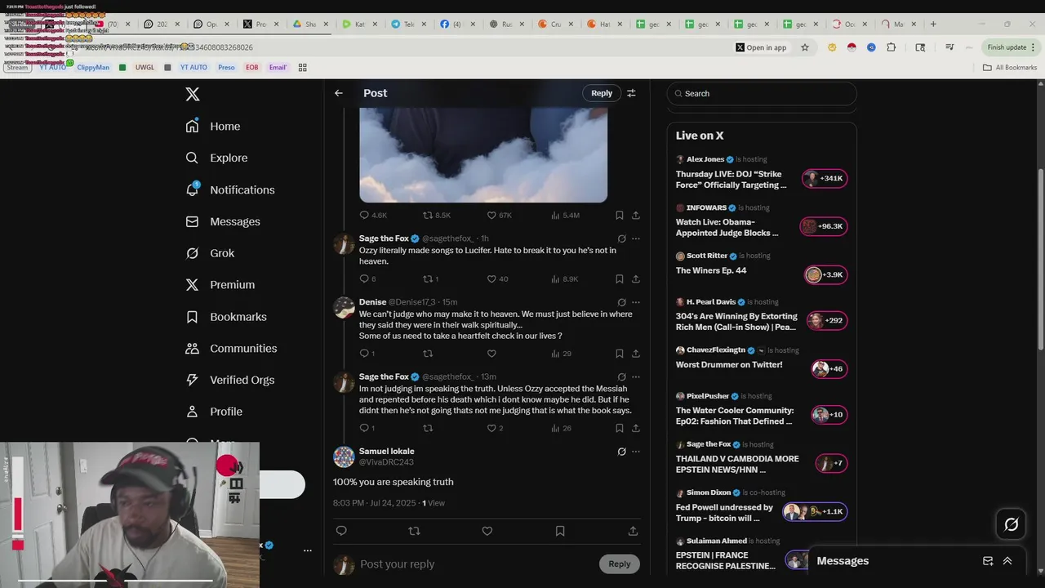Open Notifications in sidebar
Screen dimensions: 1045x588
[x=230, y=189]
